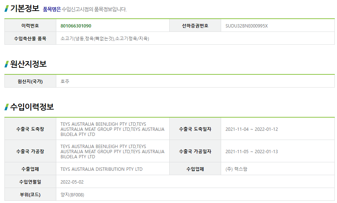Click the 원산지(국가) label cell
337x203 pixels.
tap(30, 81)
